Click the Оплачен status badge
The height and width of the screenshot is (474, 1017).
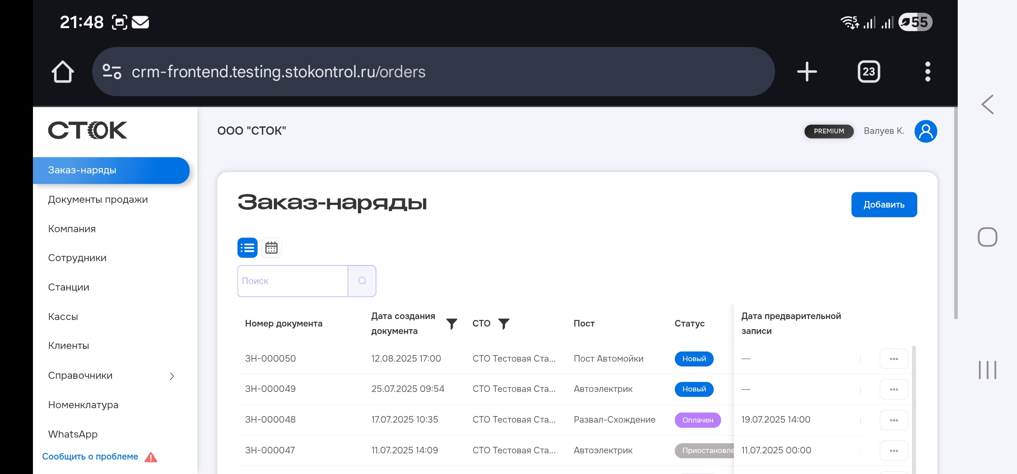pos(697,420)
